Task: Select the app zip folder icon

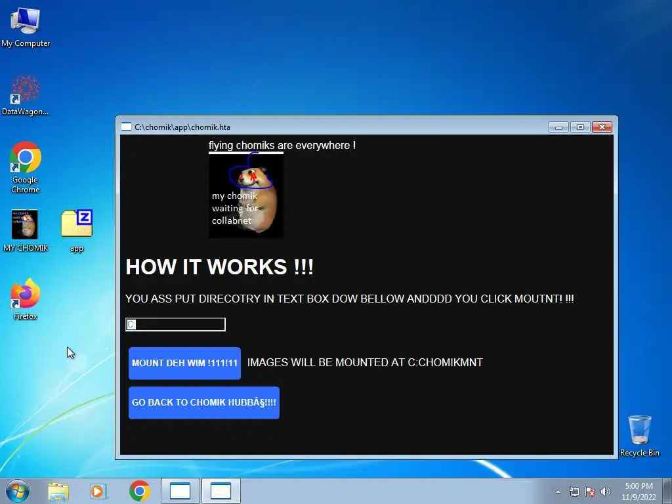Action: coord(77,230)
